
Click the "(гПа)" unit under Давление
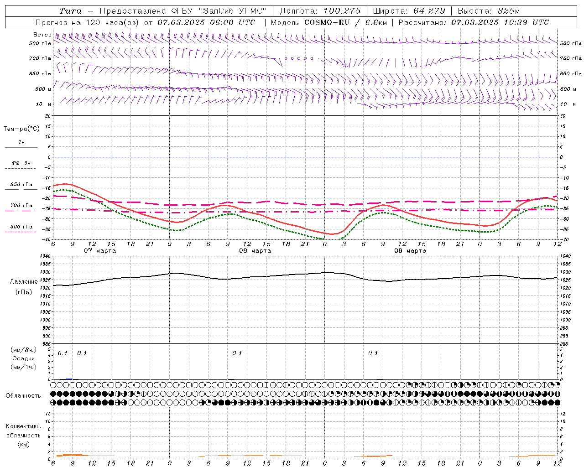click(x=24, y=292)
